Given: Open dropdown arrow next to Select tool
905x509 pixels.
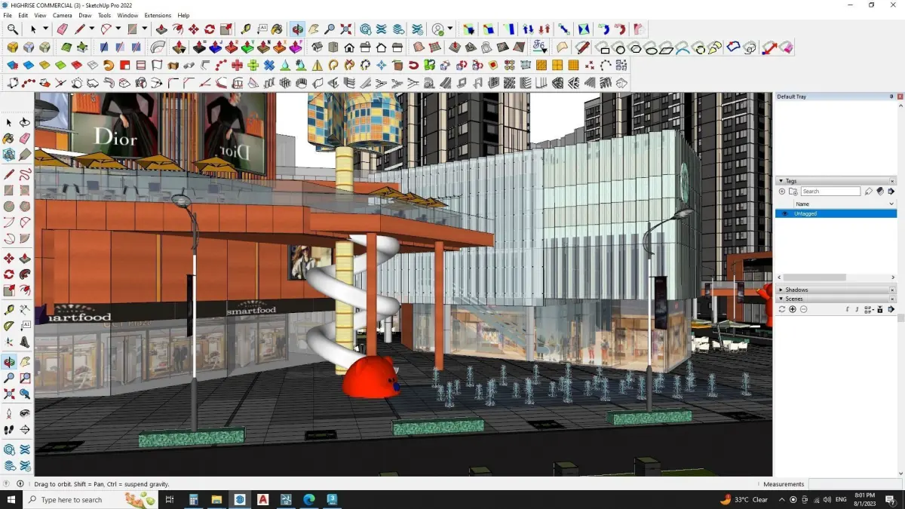Looking at the screenshot, I should click(x=45, y=29).
